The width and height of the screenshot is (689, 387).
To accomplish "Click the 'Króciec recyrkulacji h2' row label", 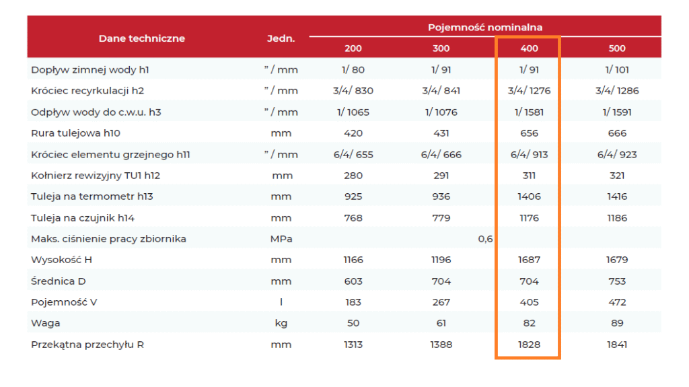I will 87,91.
